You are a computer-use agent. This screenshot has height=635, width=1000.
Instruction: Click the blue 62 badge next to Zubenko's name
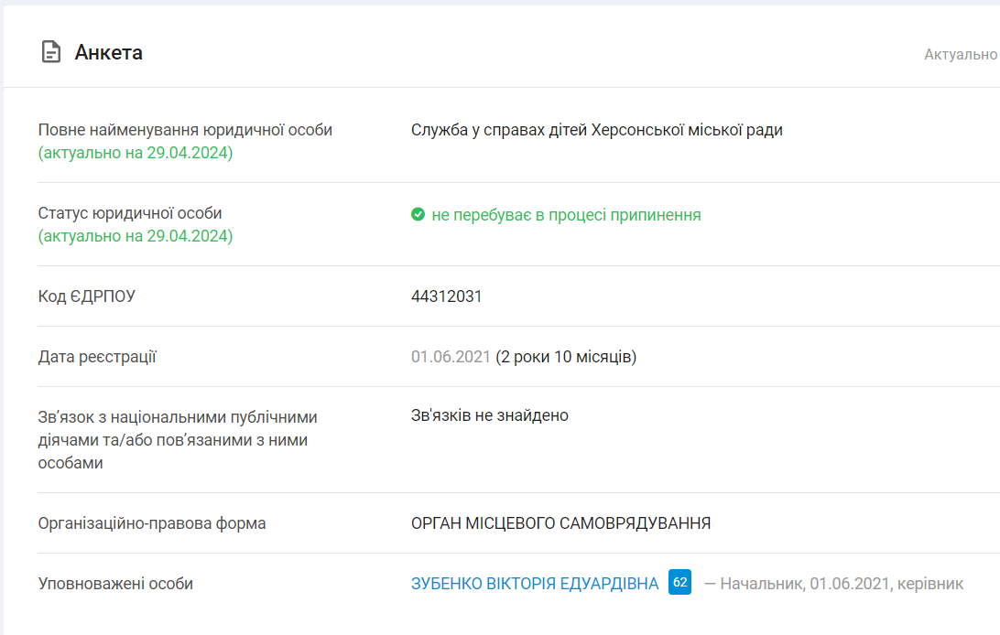point(679,582)
